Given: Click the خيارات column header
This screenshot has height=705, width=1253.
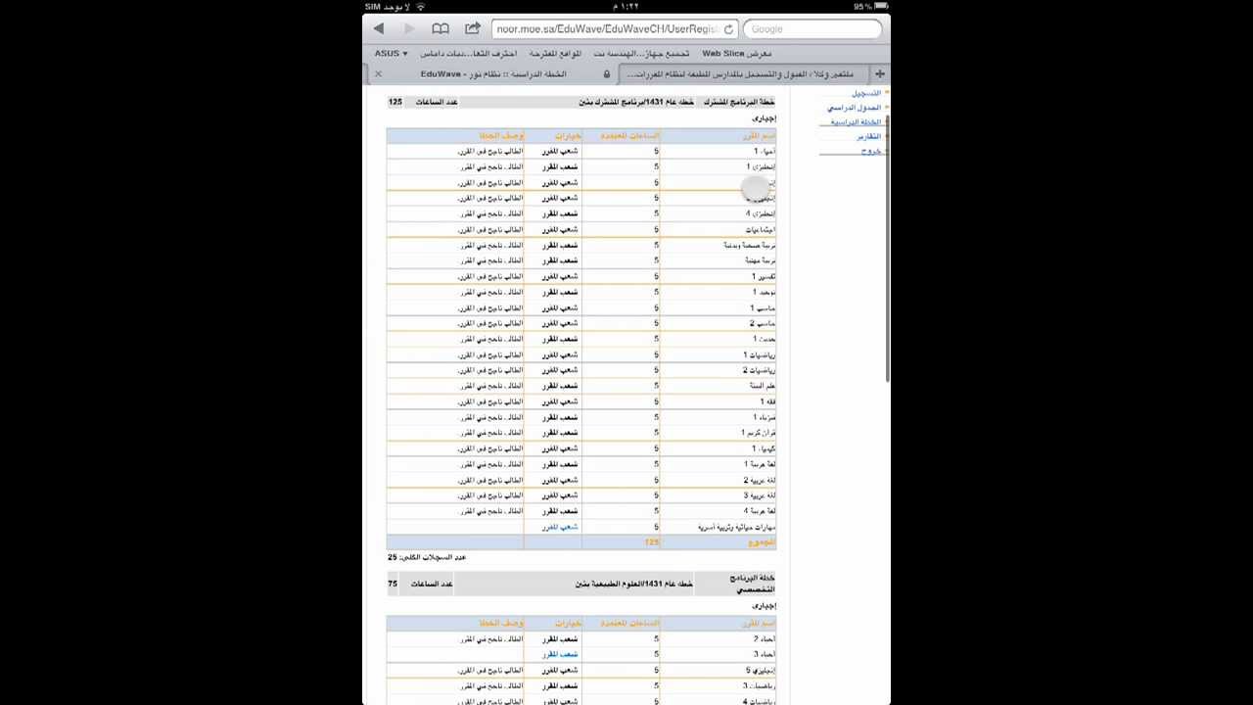Looking at the screenshot, I should pyautogui.click(x=569, y=136).
